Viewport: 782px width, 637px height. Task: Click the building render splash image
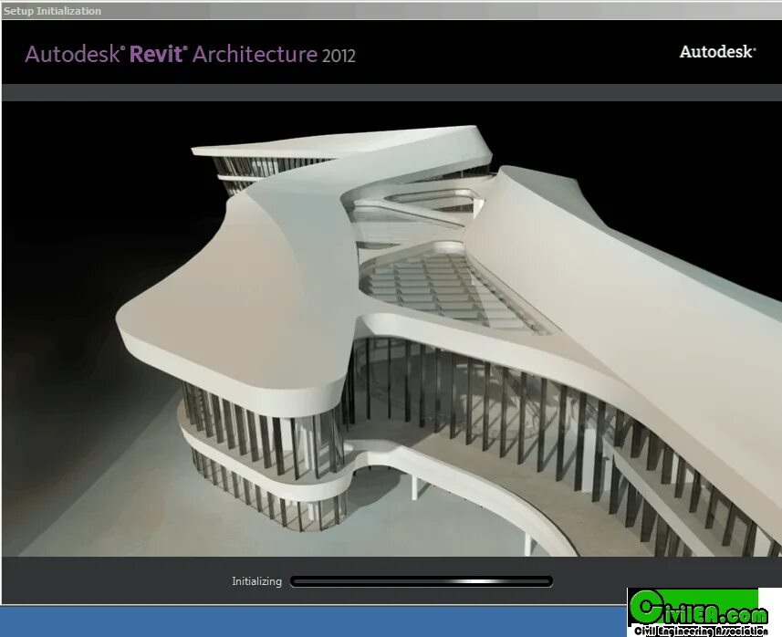click(392, 329)
